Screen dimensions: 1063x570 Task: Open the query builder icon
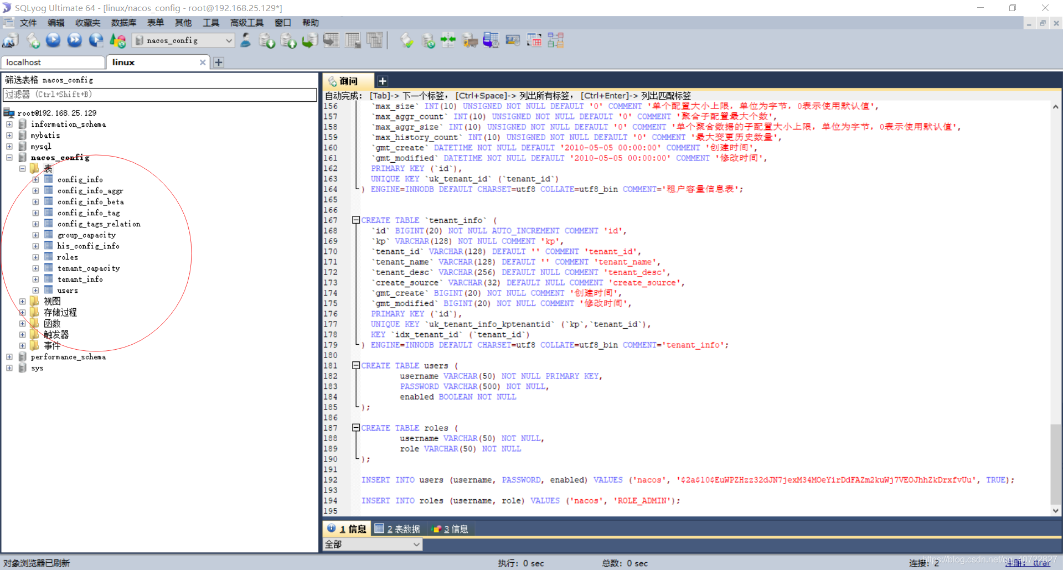(534, 40)
